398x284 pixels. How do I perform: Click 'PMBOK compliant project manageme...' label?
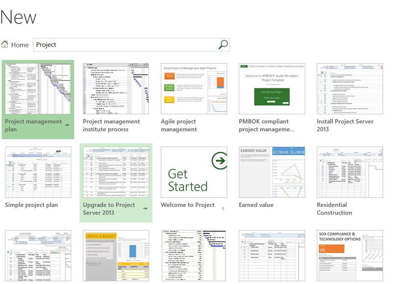tap(266, 125)
